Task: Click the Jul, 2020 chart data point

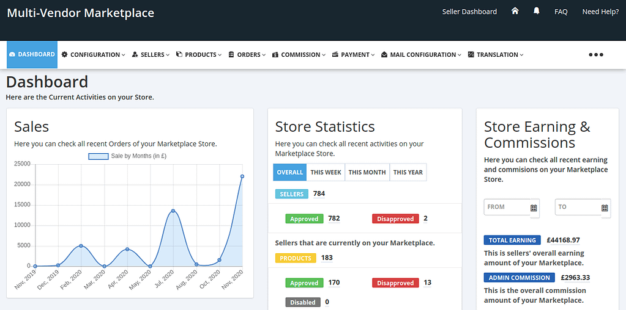Action: coord(173,211)
